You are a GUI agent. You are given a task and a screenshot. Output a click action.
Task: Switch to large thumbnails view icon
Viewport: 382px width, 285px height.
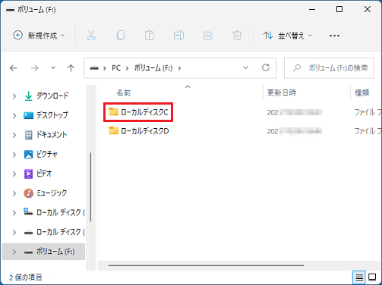point(372,277)
